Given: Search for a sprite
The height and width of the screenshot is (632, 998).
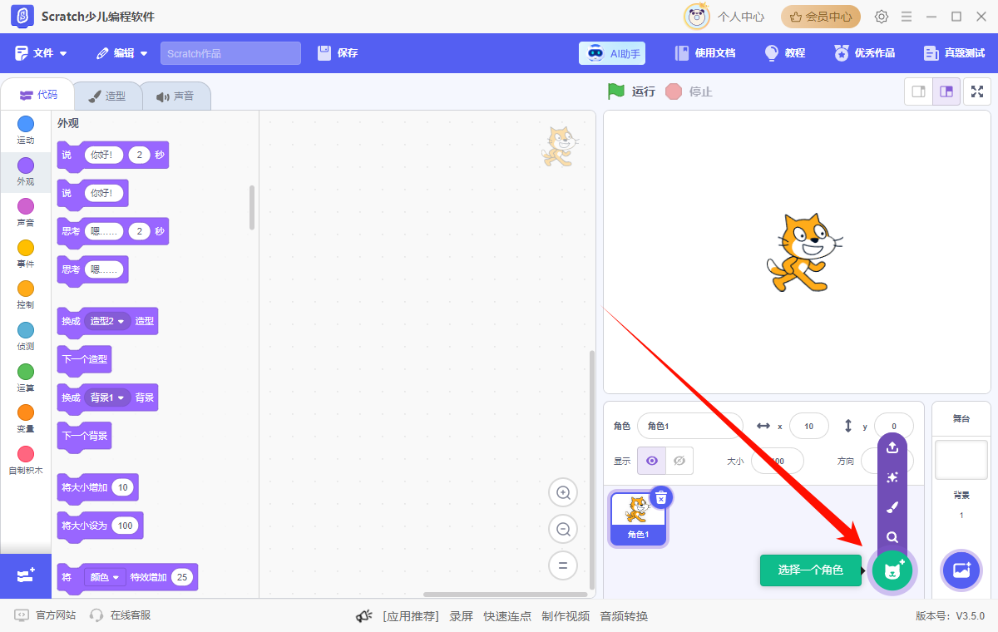Looking at the screenshot, I should tap(892, 537).
